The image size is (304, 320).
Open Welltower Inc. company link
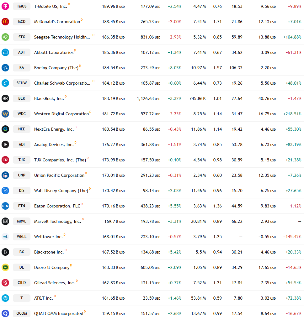(x=48, y=237)
